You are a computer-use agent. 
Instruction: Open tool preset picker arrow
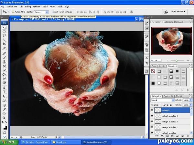[x=8, y=12]
